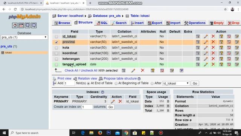Drop the kota field using red X
The height and width of the screenshot is (136, 241).
[213, 48]
